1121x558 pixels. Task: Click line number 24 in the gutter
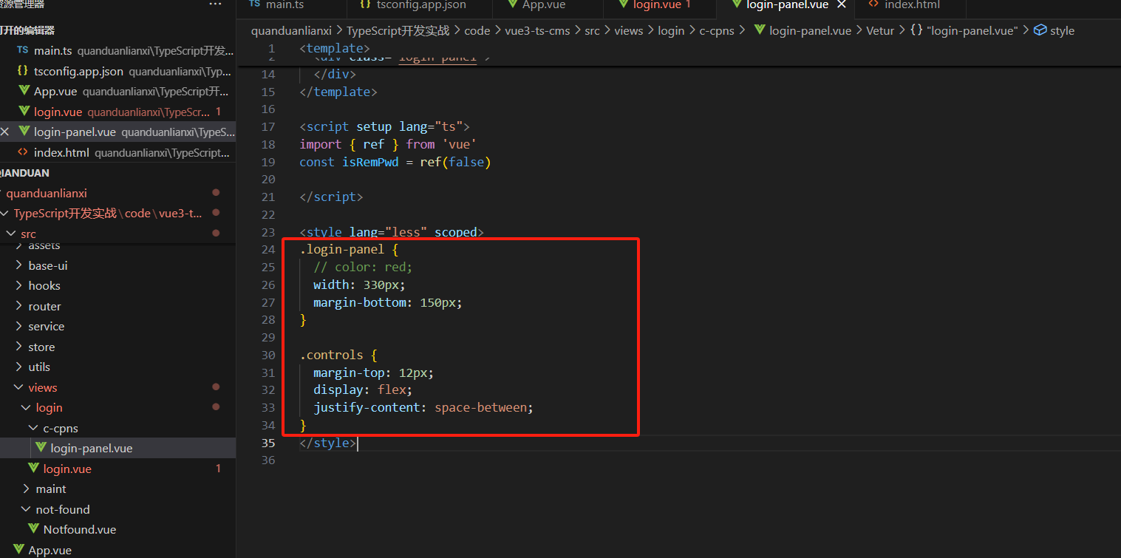pos(268,249)
